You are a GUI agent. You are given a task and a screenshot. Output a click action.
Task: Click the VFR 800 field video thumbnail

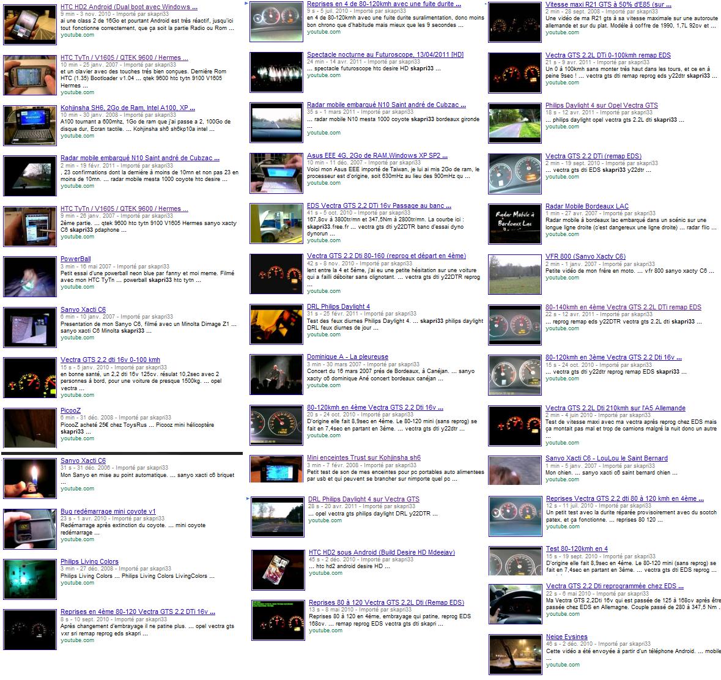(514, 274)
